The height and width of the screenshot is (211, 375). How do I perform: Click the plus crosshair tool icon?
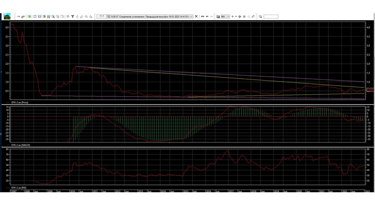232,16
